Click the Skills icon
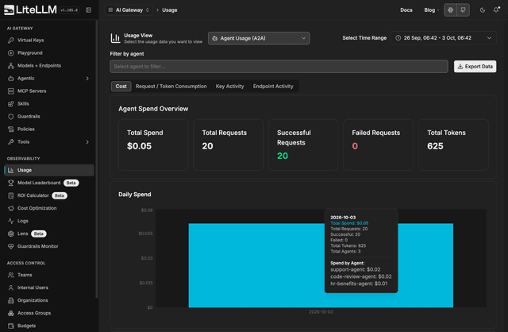This screenshot has height=332, width=508. click(x=10, y=104)
